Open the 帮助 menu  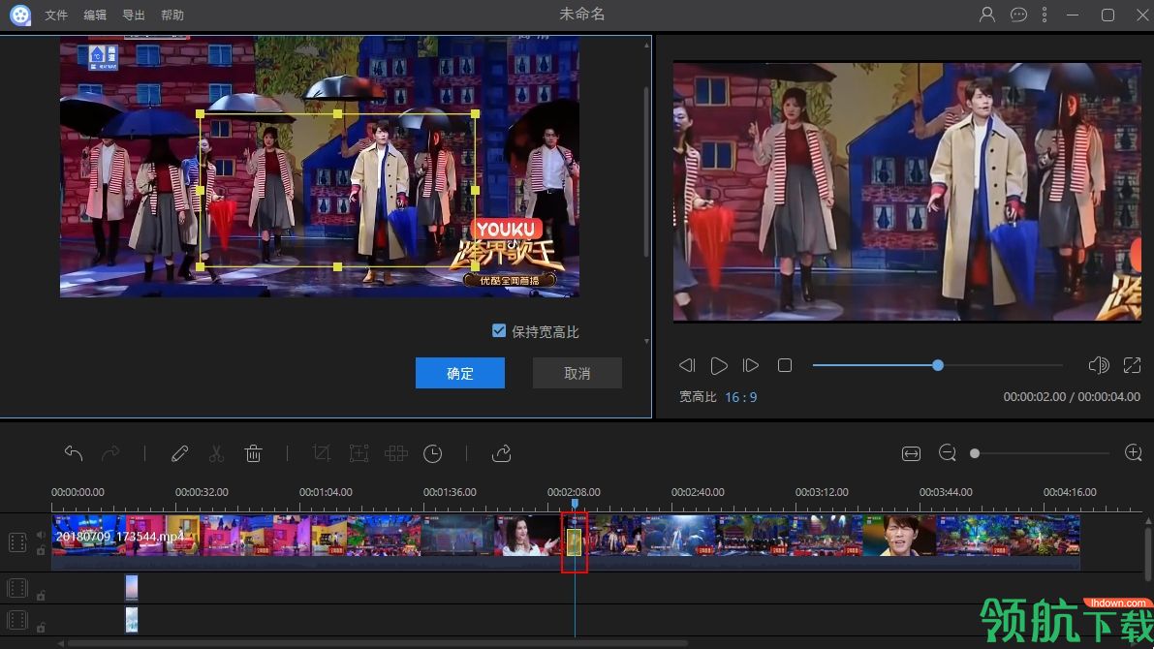tap(172, 15)
